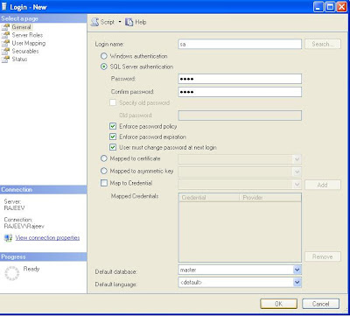
Task: Open View connection properties link
Action: (x=47, y=238)
